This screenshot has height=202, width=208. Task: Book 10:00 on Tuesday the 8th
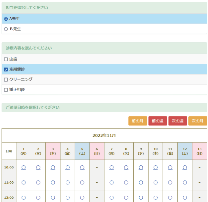[126, 167]
